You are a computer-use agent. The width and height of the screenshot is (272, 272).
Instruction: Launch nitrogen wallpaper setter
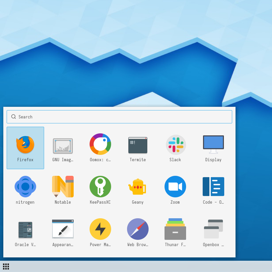[x=25, y=190]
